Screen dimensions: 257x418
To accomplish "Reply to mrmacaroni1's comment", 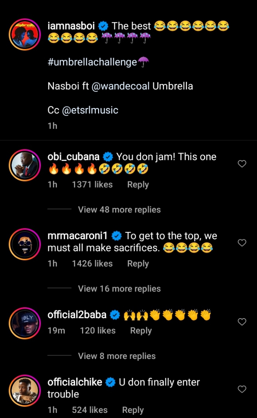I will [x=138, y=263].
